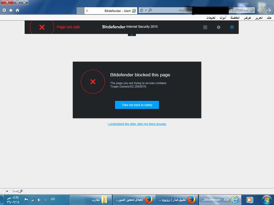Open the volume speaker control
Viewport: 274px width, 205px height.
(x=39, y=200)
